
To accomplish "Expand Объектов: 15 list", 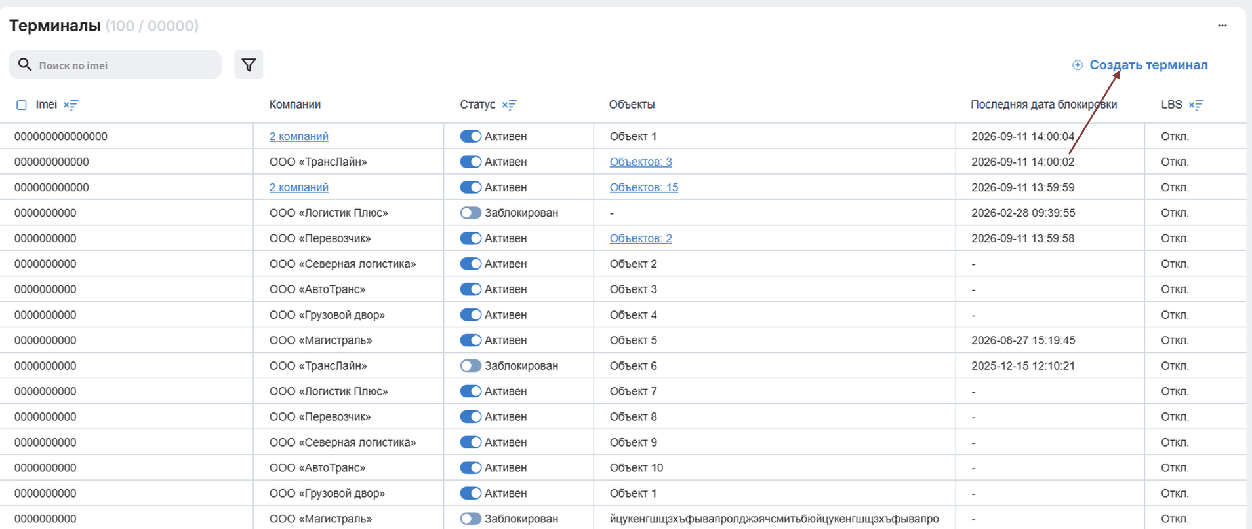I will tap(644, 187).
